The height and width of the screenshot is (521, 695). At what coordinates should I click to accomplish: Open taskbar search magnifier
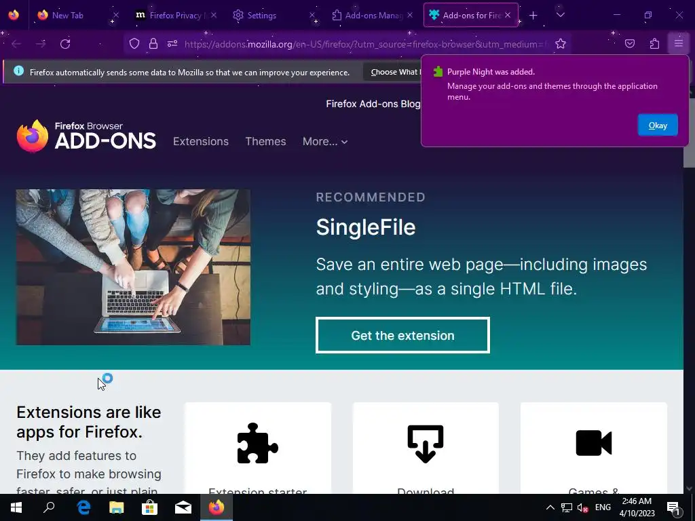(x=49, y=507)
